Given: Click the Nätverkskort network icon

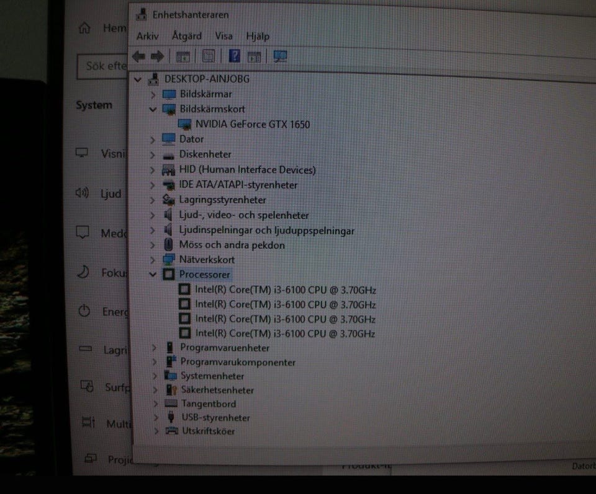Looking at the screenshot, I should pos(168,260).
